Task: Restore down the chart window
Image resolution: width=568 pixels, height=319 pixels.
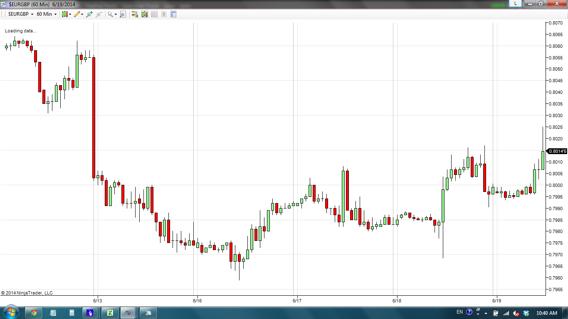Action: (x=541, y=3)
